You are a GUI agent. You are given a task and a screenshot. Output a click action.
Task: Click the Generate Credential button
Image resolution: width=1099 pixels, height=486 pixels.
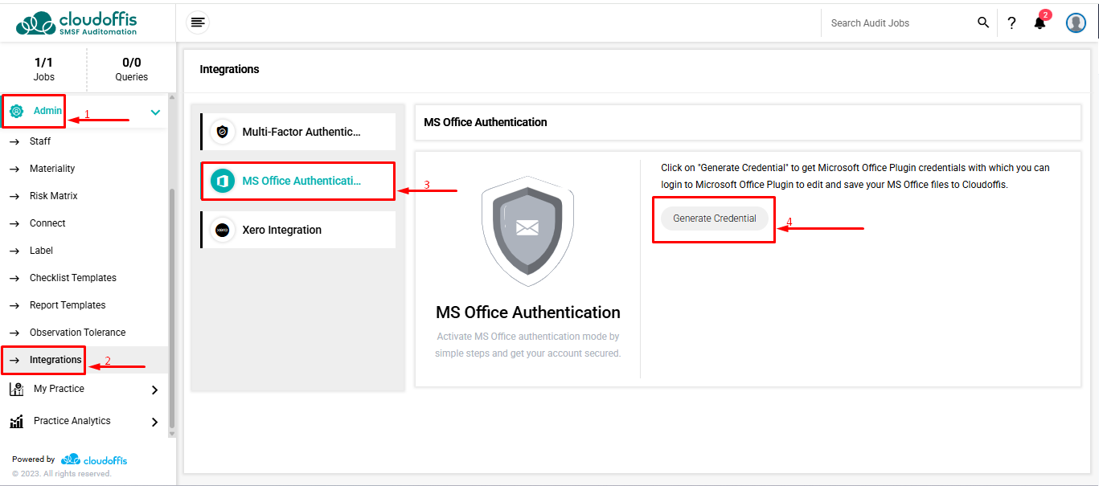click(715, 218)
